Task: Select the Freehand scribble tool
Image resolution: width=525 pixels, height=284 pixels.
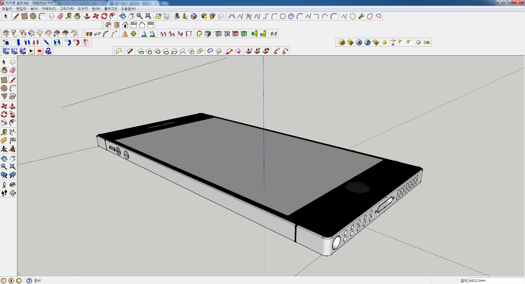Action: click(13, 96)
